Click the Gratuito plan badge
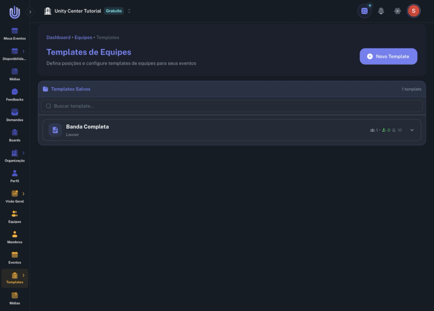Screen dimensions: 434x311 click(114, 11)
